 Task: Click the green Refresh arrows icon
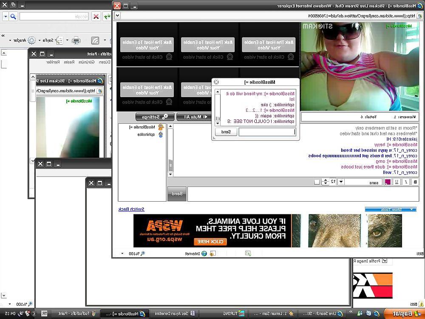(x=107, y=17)
